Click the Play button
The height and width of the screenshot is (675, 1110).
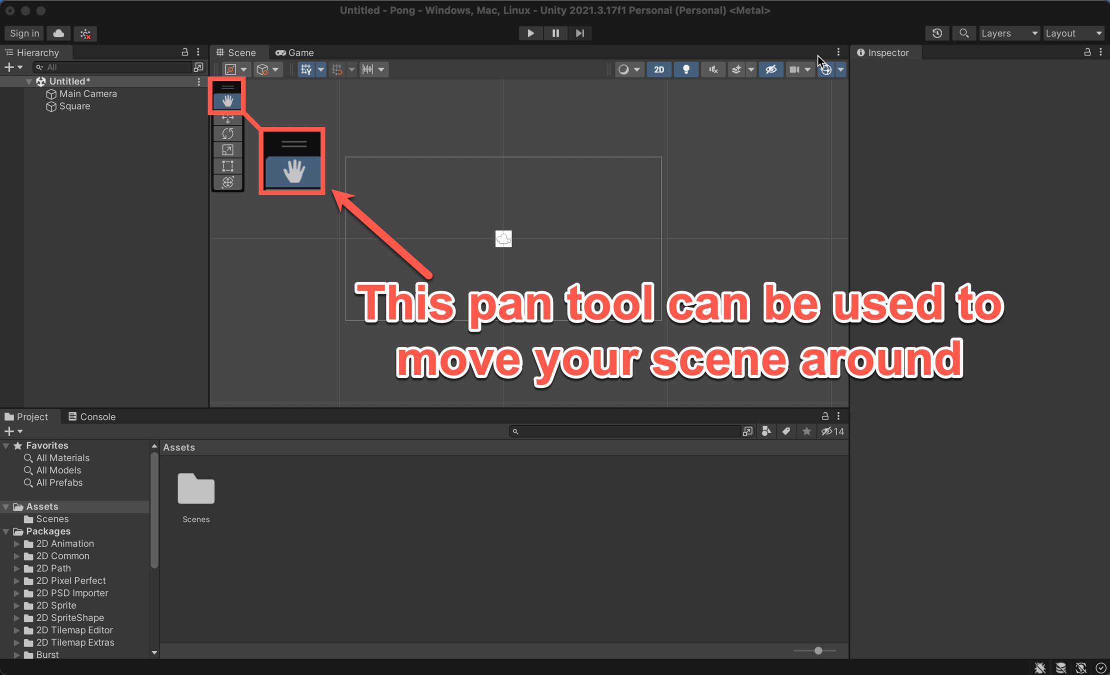coord(530,33)
